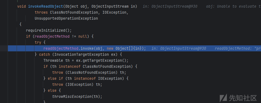Click 'in: ObjectInputStream@930' hint on signature line
Screen dimensions: 261x103
[170, 7]
